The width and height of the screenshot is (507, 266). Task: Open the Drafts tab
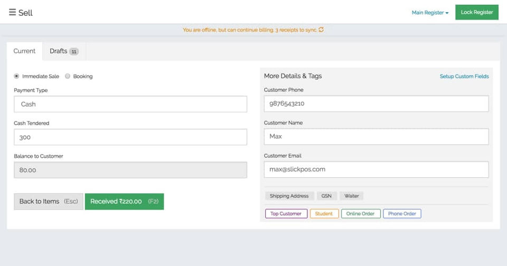point(64,51)
